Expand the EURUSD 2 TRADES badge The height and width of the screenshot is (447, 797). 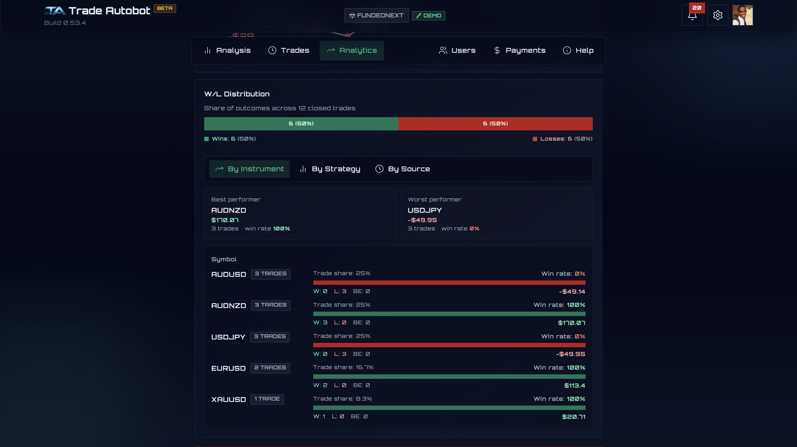click(x=270, y=368)
